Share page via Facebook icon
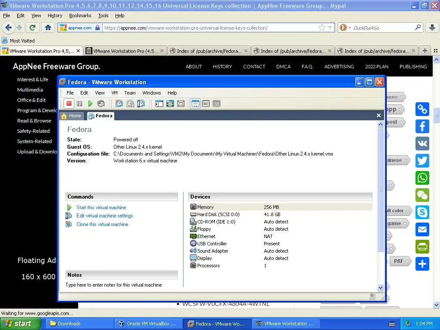The image size is (440, 330). pos(422,126)
